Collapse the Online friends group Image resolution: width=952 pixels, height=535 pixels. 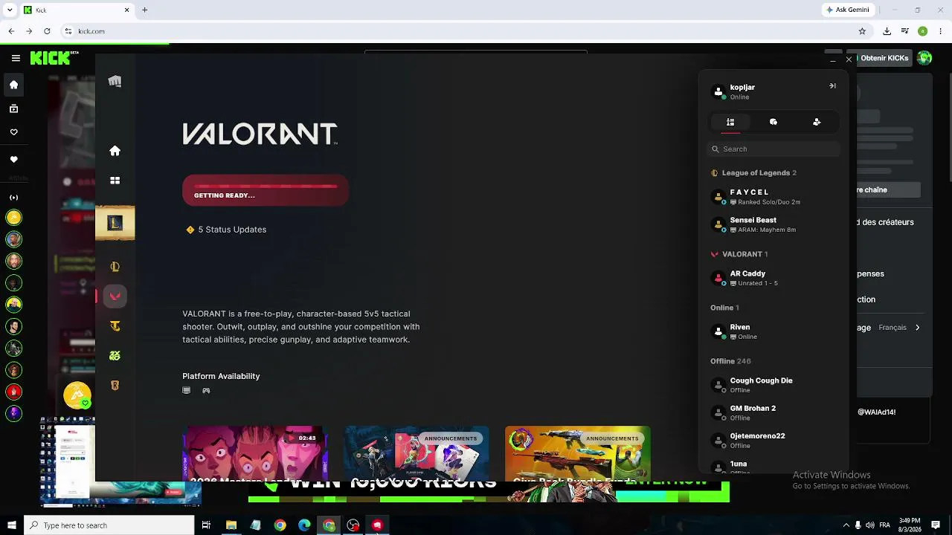(724, 308)
